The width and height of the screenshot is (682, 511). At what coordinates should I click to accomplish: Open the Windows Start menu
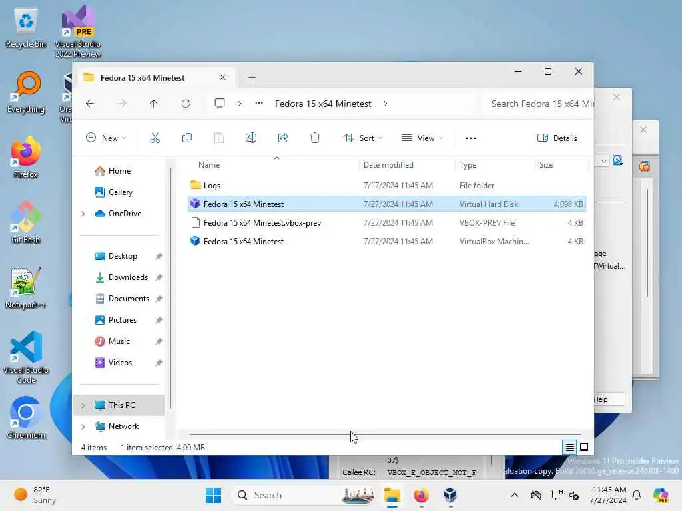click(214, 495)
